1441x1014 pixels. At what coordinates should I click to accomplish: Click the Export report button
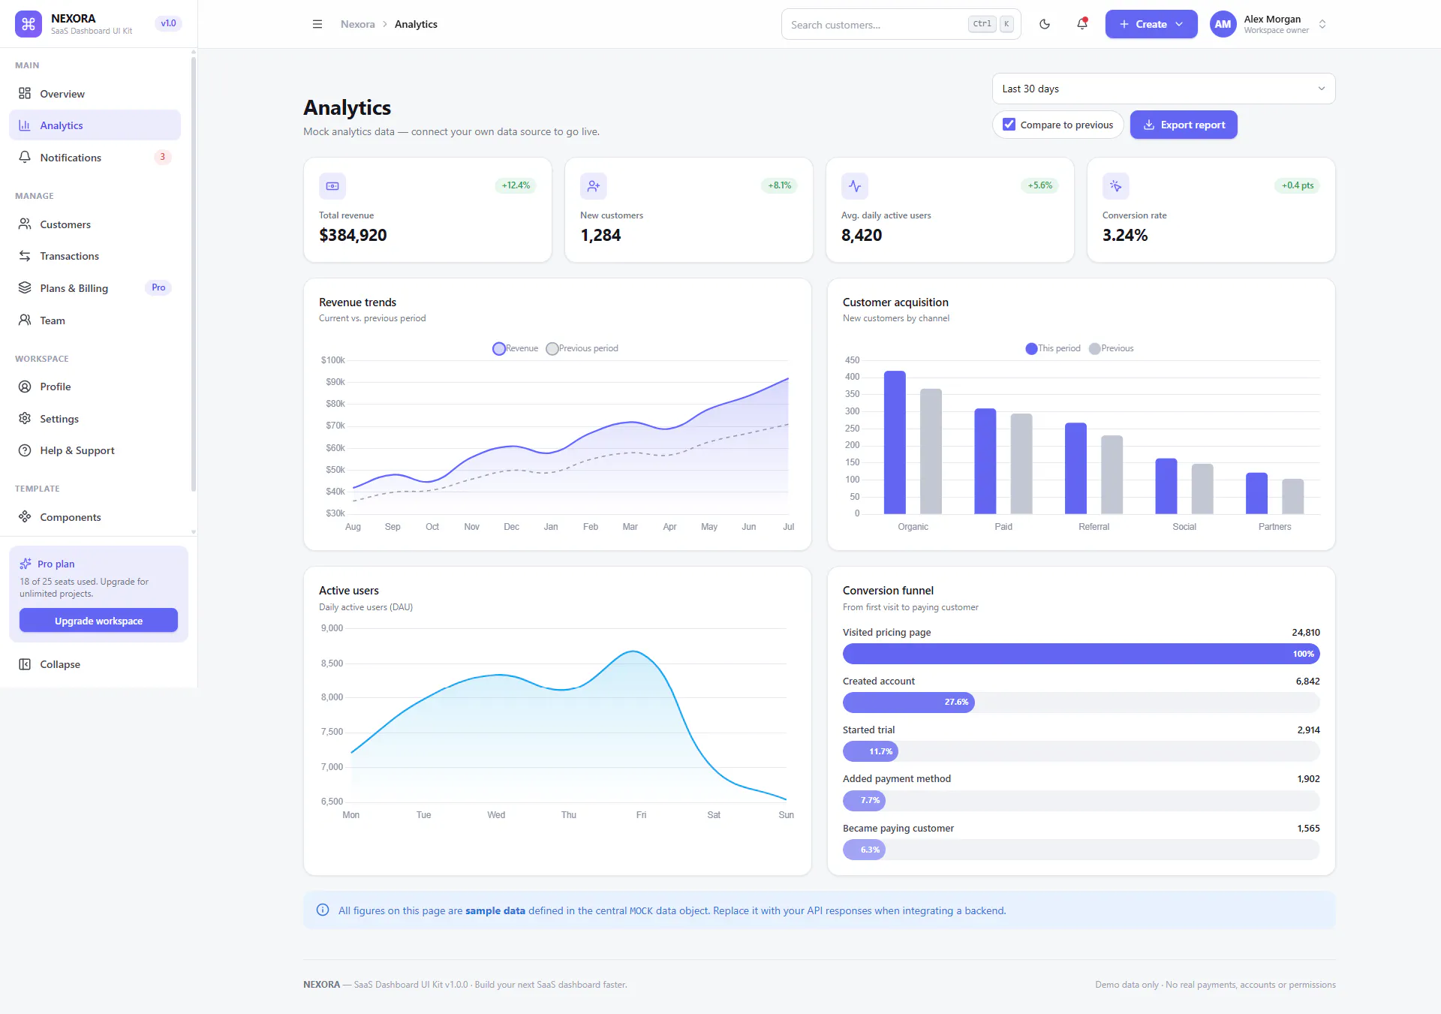click(x=1184, y=125)
